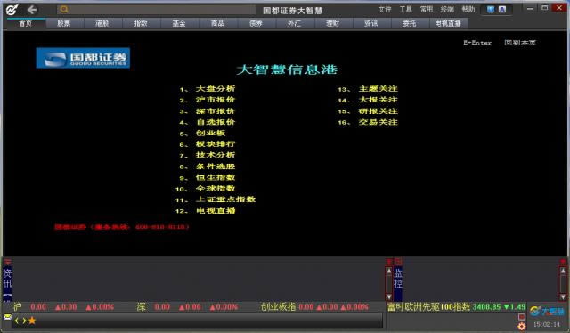Open the 工具 tools menu
The image size is (570, 333).
tap(406, 9)
